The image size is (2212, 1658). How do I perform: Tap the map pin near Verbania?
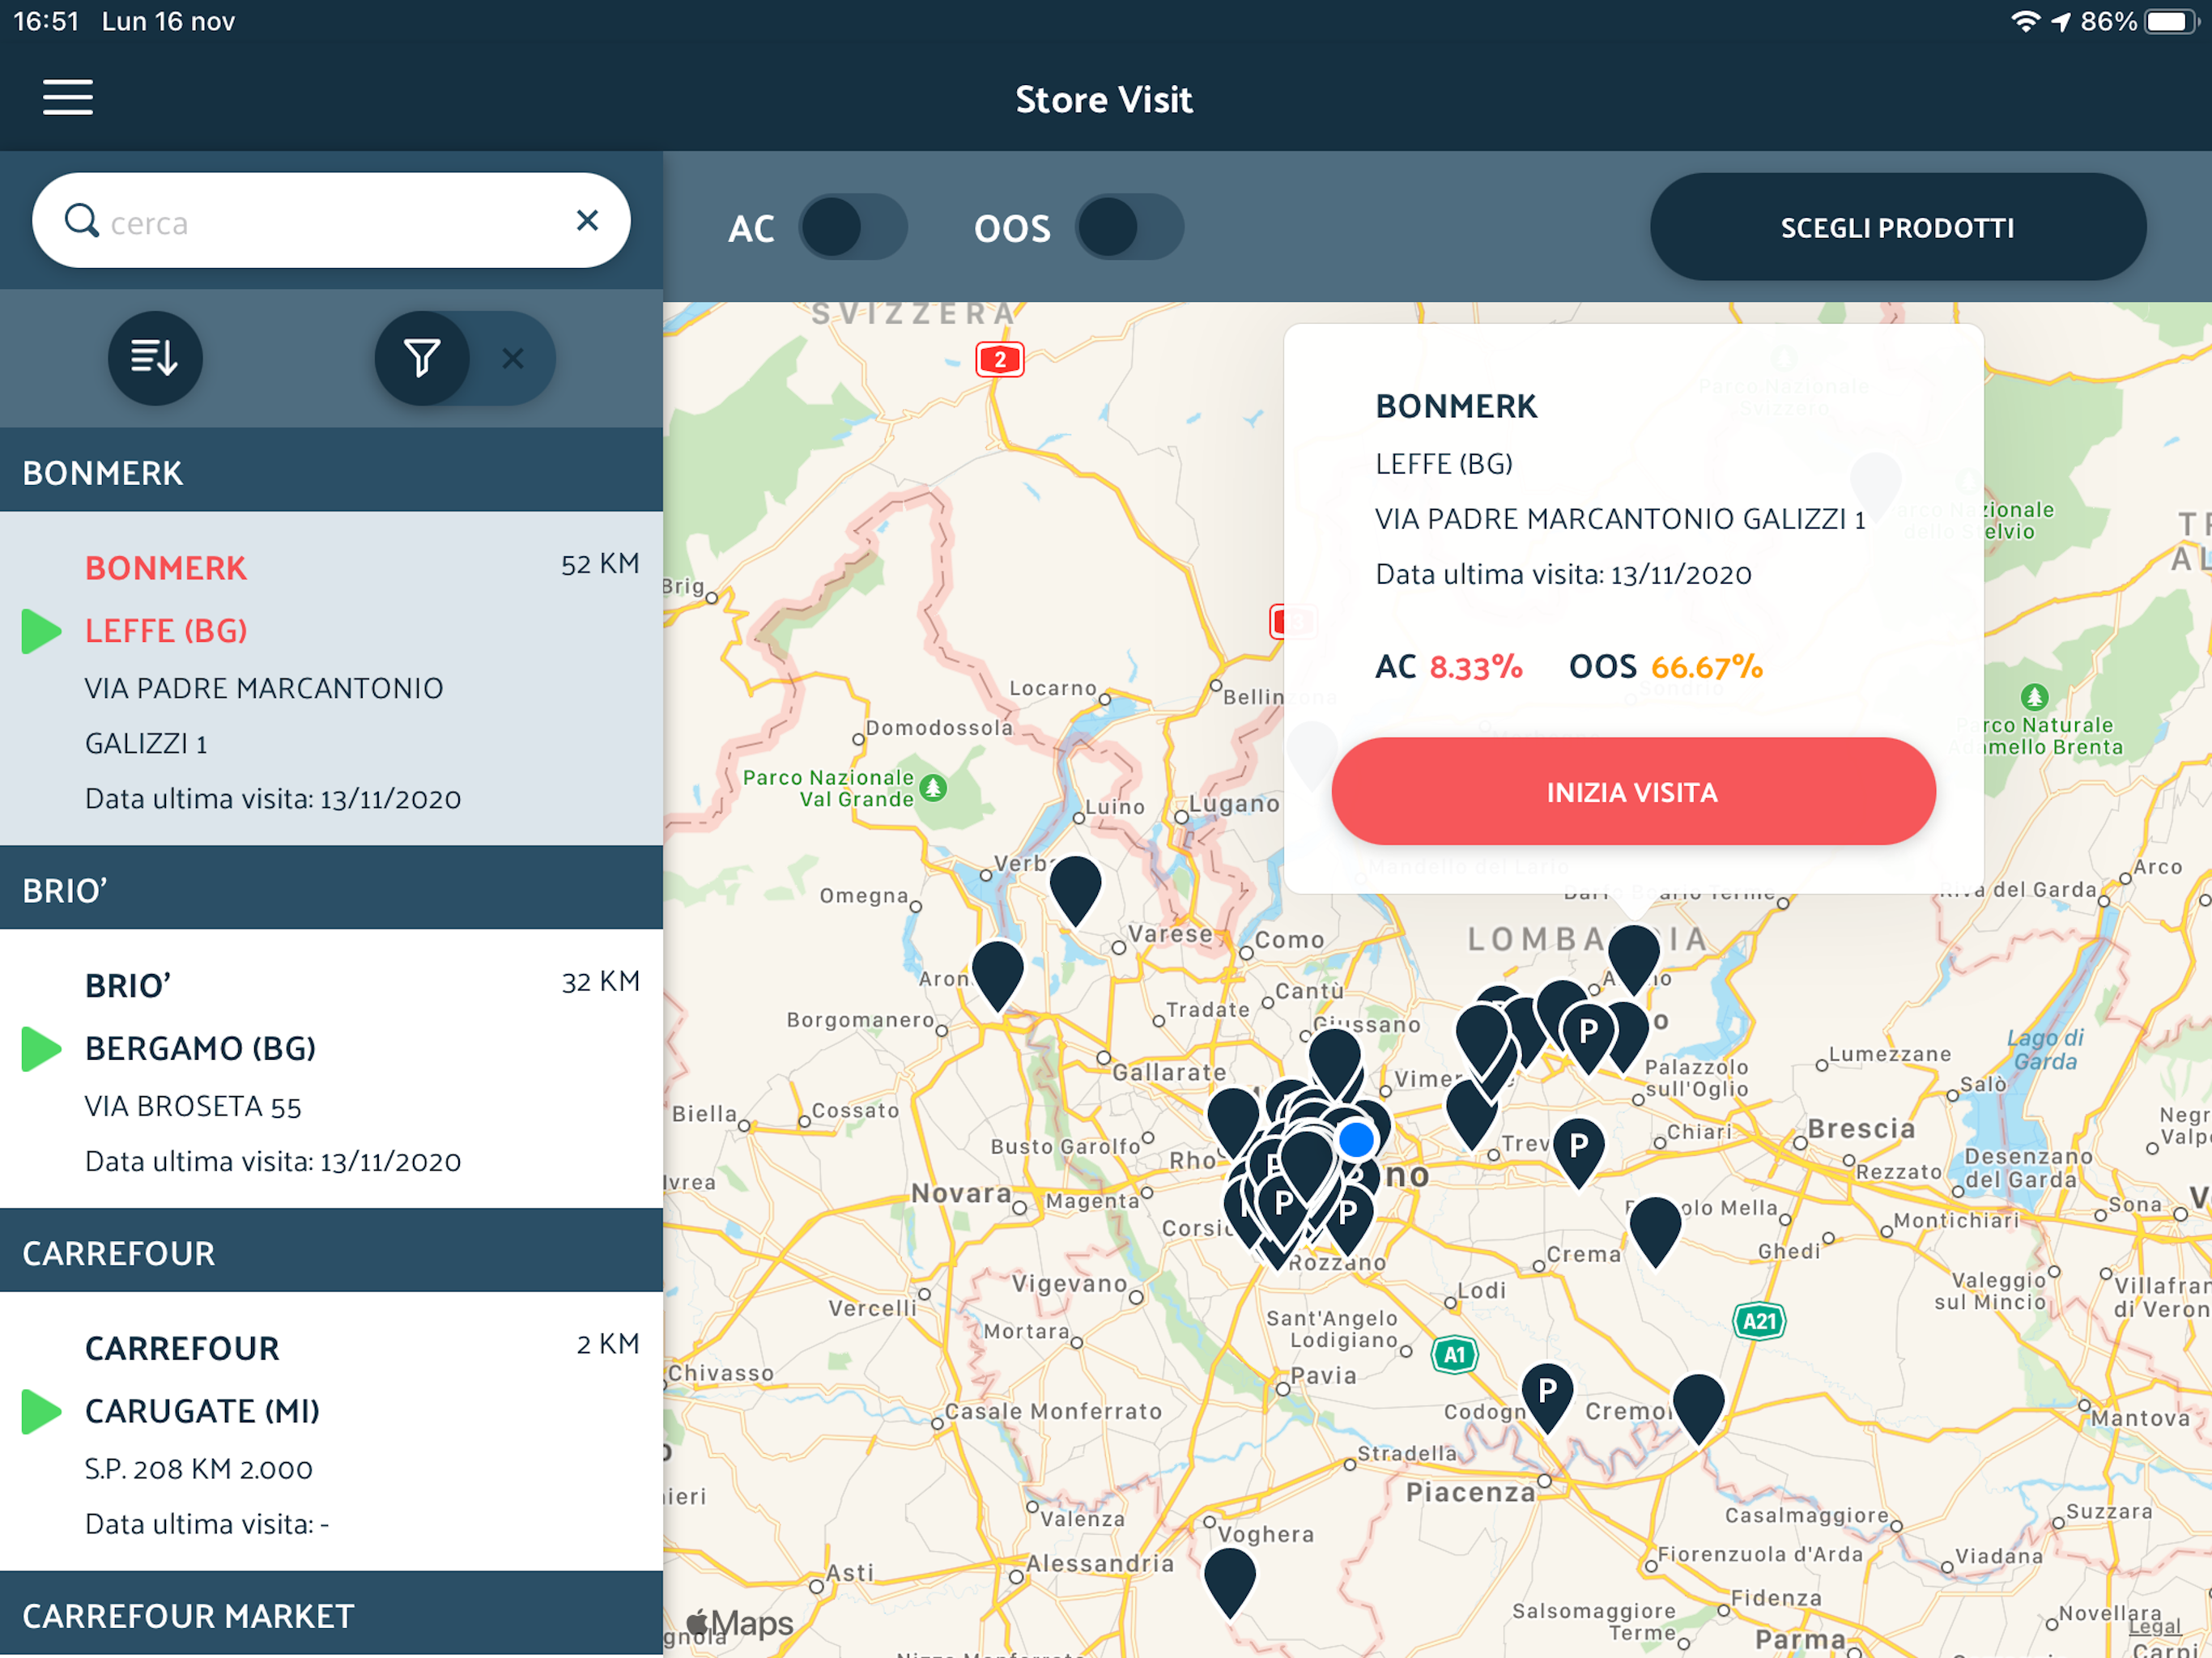[x=1076, y=889]
